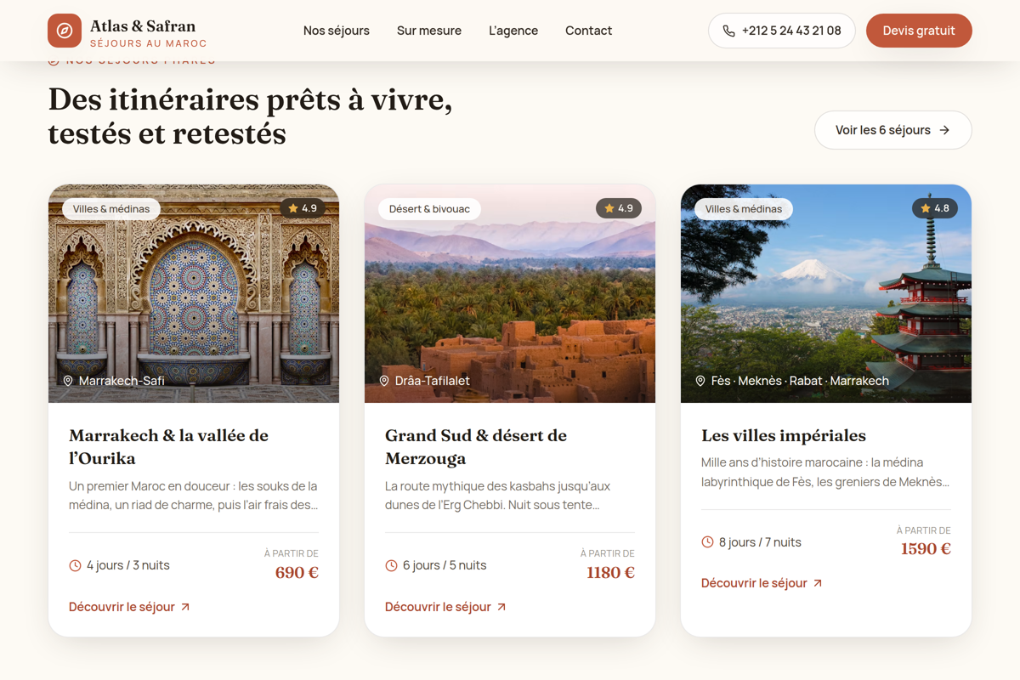
Task: Click the map pin icon beside Drâa-Tafilalet
Action: click(x=384, y=381)
